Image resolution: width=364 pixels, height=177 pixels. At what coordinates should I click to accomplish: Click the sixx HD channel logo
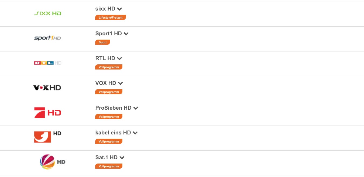pyautogui.click(x=48, y=13)
